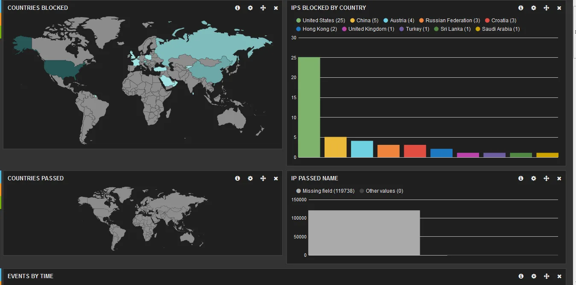Open Countries Passed panel gear settings
Image resolution: width=576 pixels, height=285 pixels.
[250, 179]
